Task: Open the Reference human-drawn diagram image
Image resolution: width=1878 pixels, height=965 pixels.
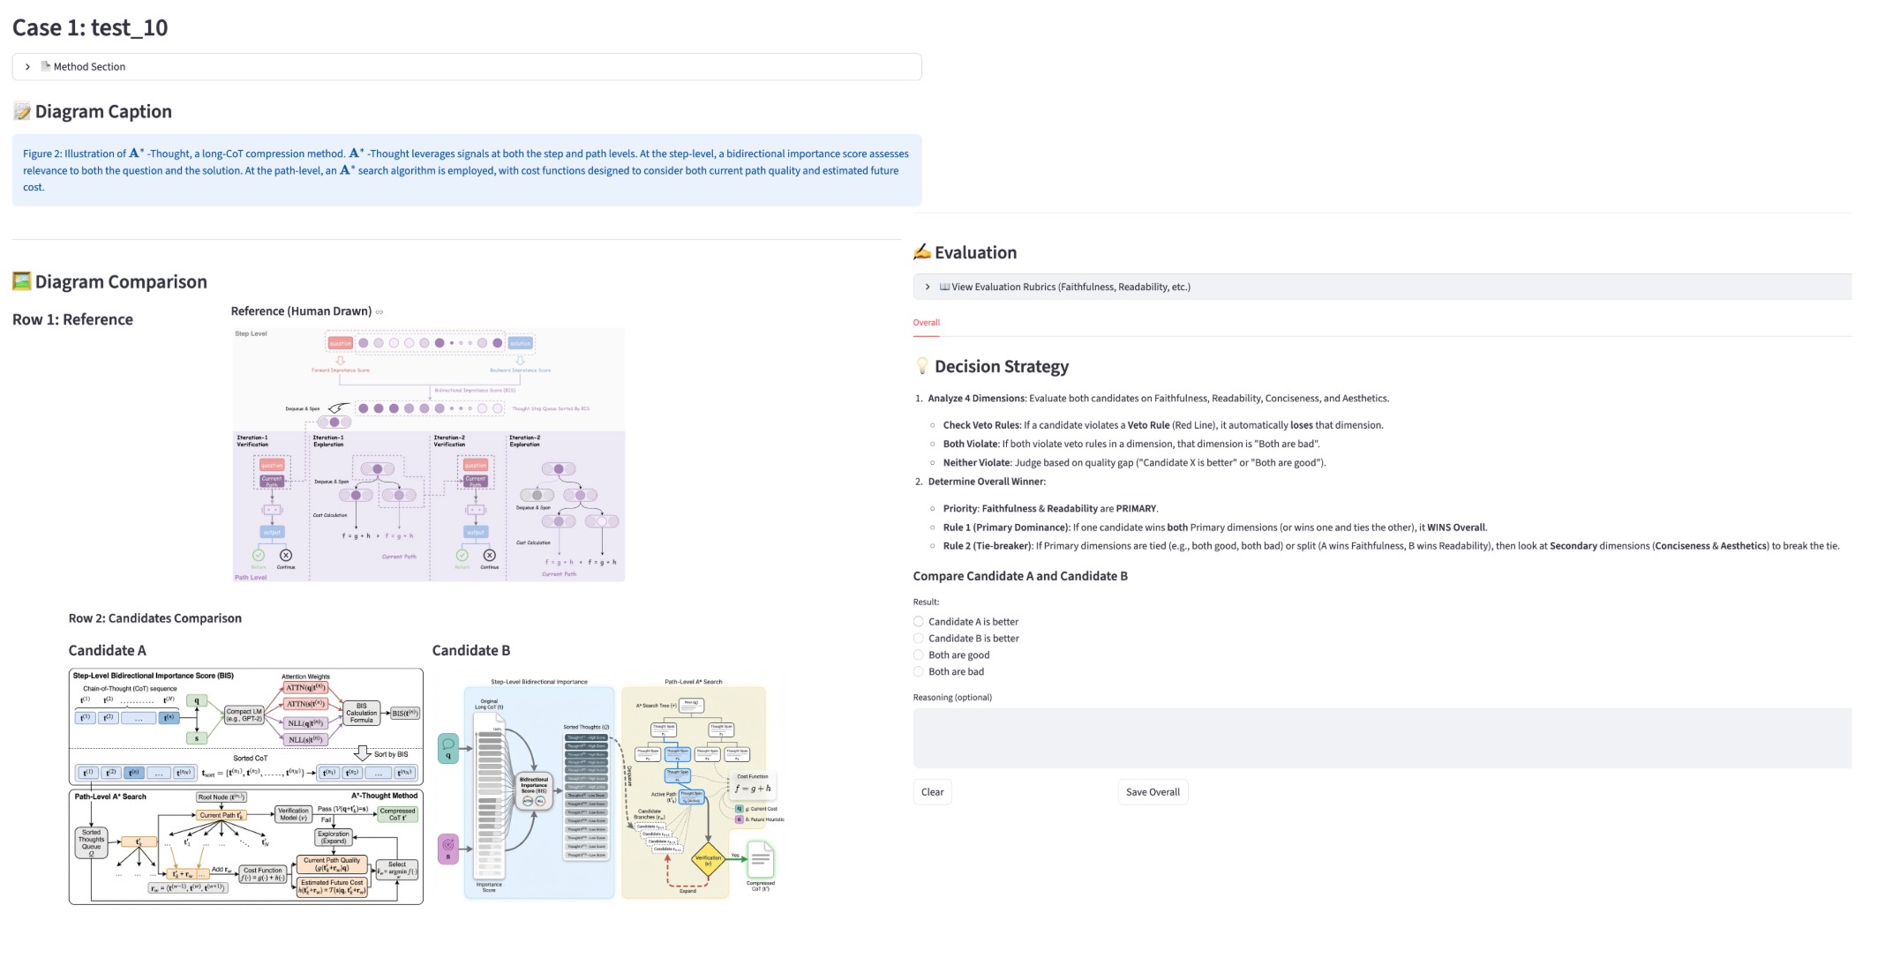Action: pyautogui.click(x=428, y=454)
